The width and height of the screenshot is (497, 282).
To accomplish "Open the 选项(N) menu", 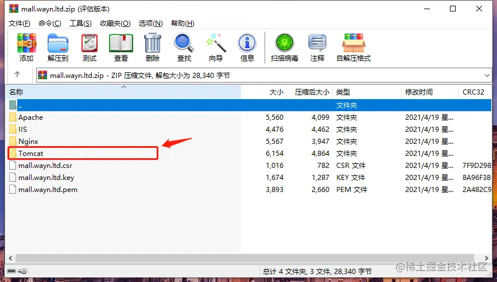I will [150, 23].
